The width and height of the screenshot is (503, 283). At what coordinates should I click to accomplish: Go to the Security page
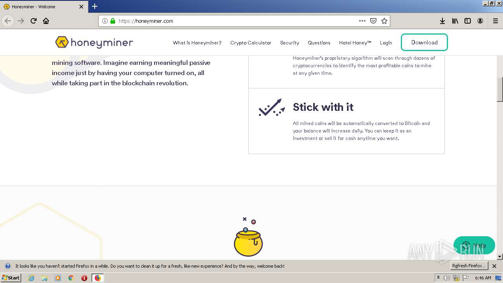[290, 43]
